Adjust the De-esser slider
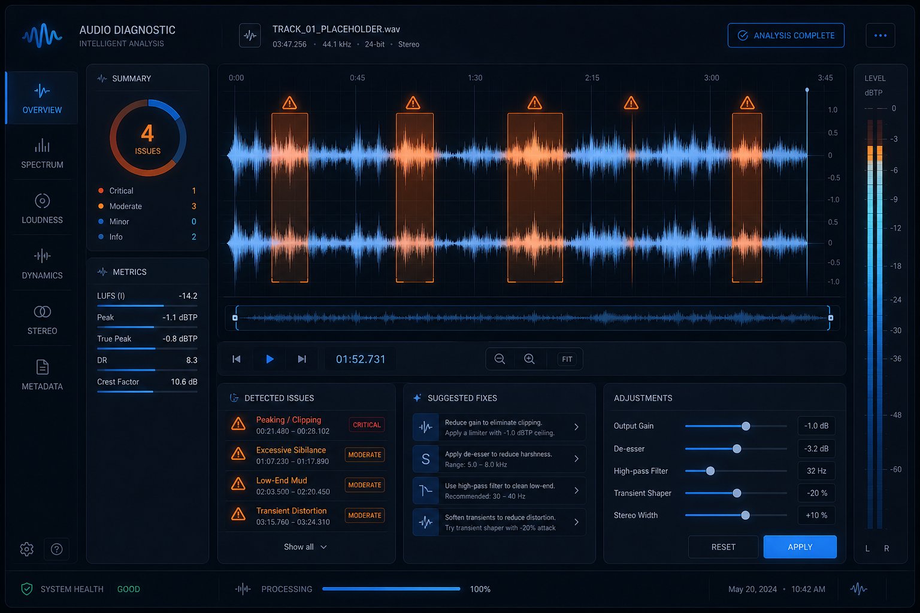920x613 pixels. (736, 449)
